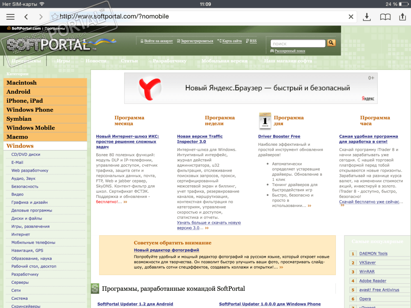This screenshot has height=308, width=411.
Task: Click the Yandex browser logo in the banner
Action: click(150, 88)
